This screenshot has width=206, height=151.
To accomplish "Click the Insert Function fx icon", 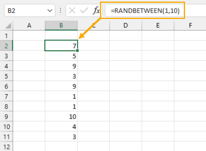I will tap(96, 10).
